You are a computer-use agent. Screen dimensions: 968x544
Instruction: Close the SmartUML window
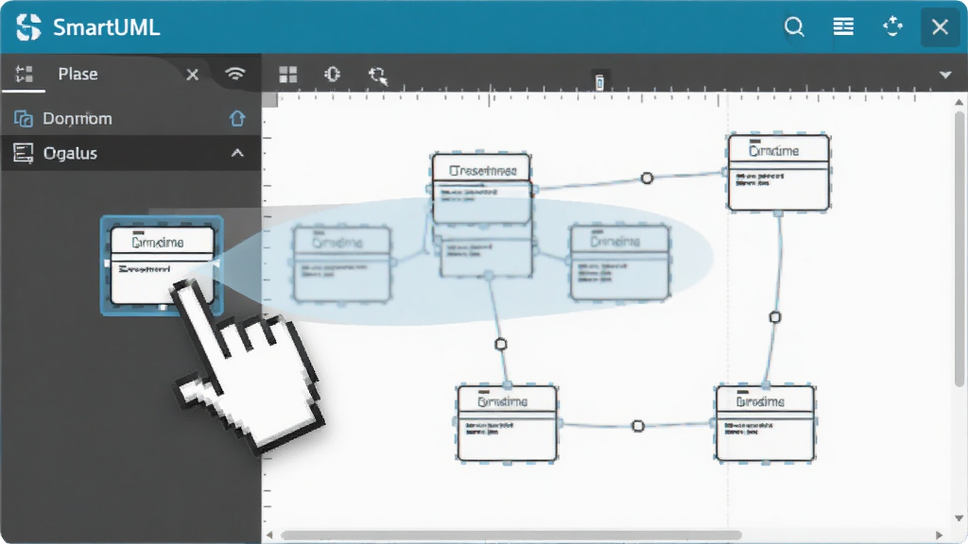pyautogui.click(x=941, y=27)
